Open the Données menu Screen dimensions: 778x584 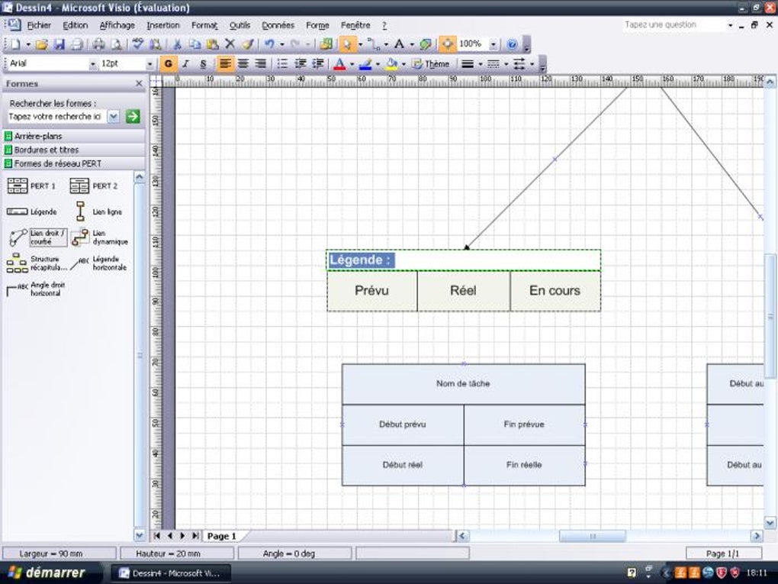coord(278,25)
